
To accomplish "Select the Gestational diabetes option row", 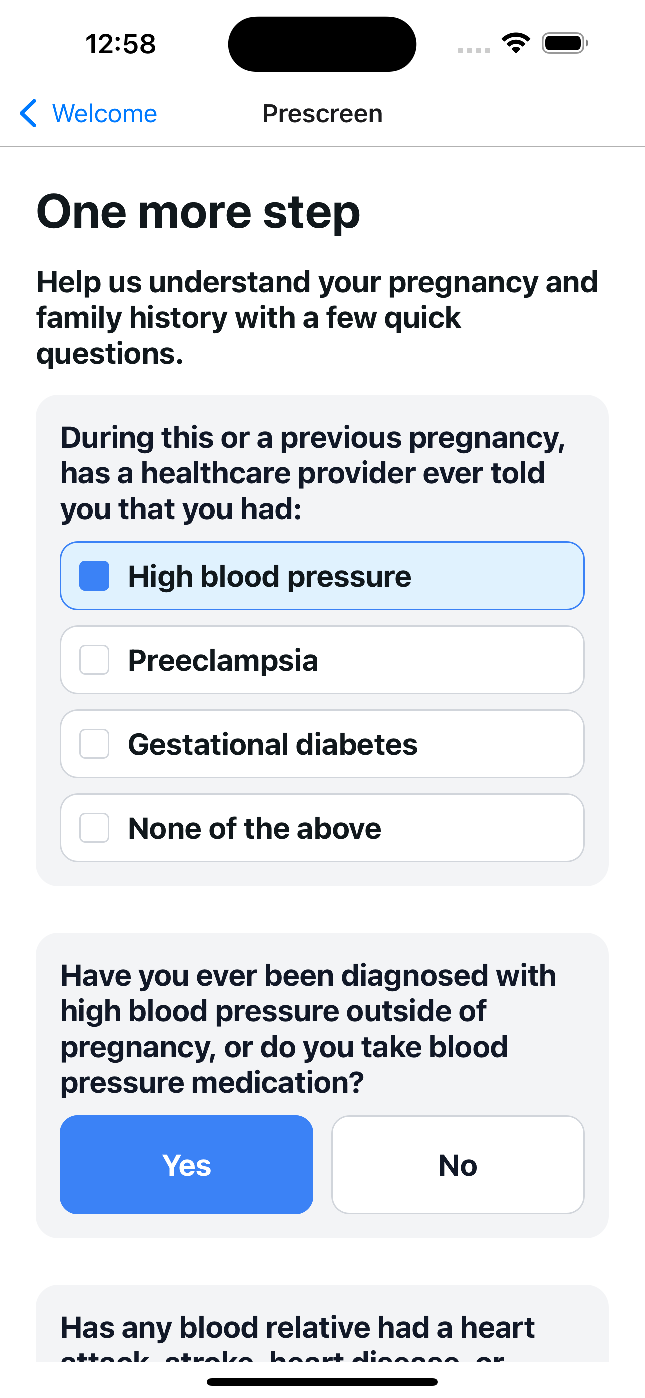I will (x=322, y=744).
